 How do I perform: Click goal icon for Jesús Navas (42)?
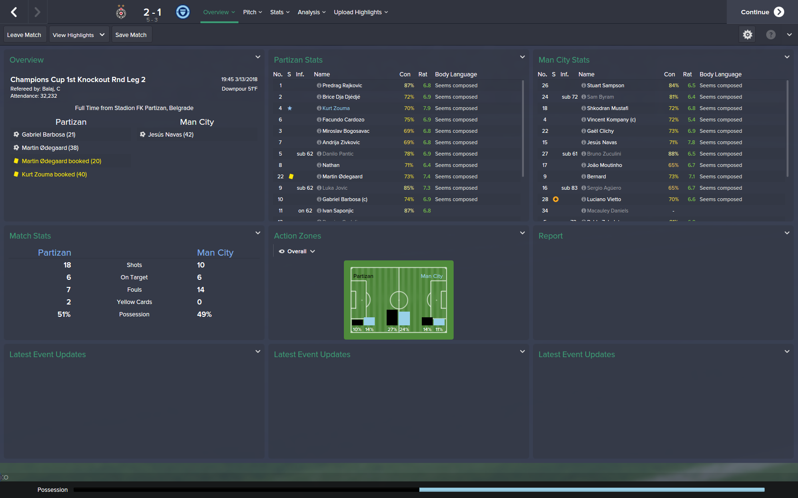pyautogui.click(x=142, y=134)
